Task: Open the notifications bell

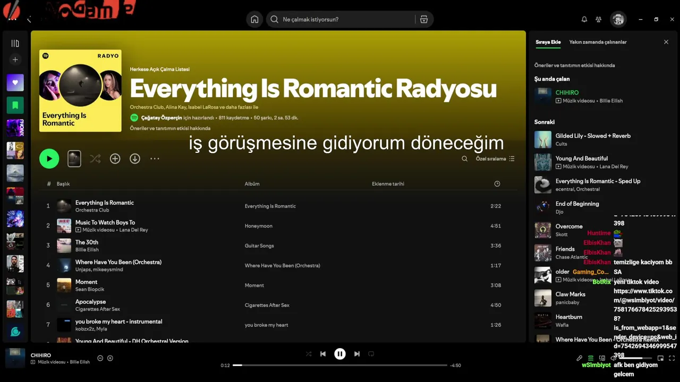Action: [584, 20]
